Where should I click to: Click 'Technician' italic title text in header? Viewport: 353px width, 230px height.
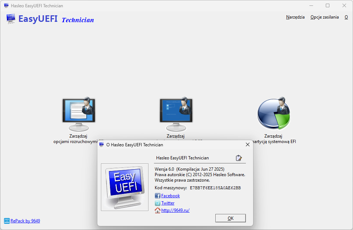pos(78,20)
